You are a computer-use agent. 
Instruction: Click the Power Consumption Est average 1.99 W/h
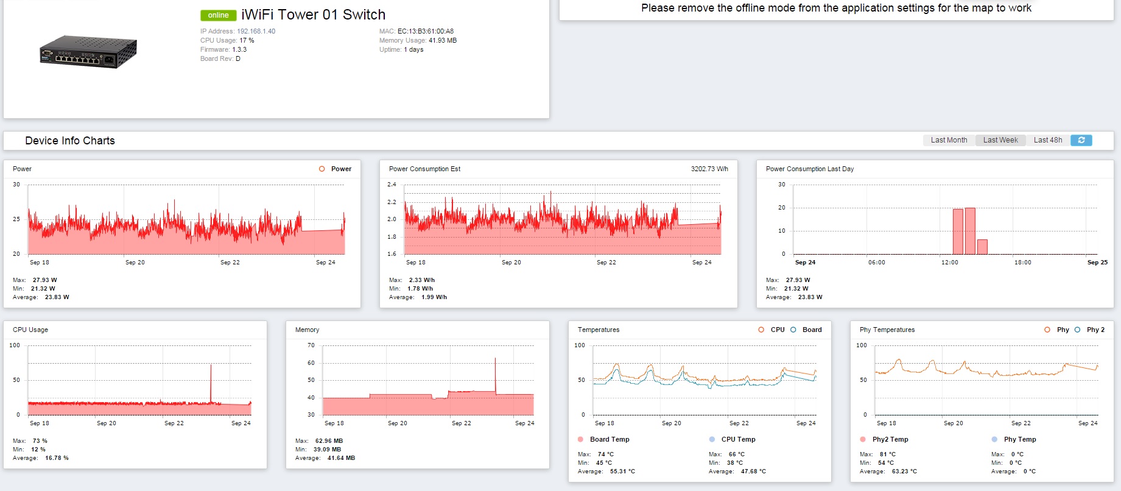(x=434, y=297)
